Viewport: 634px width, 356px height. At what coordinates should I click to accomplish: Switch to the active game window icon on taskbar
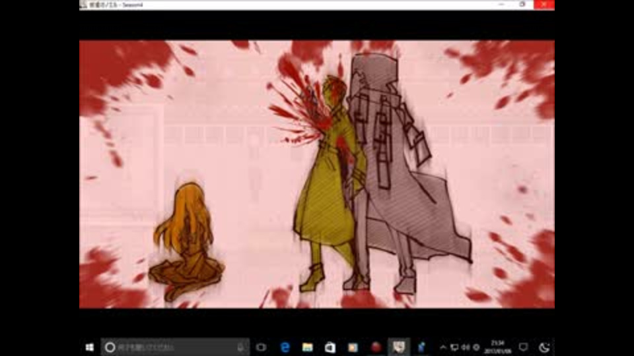pyautogui.click(x=399, y=347)
